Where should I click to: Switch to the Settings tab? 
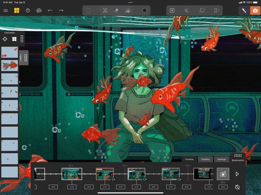(221, 159)
